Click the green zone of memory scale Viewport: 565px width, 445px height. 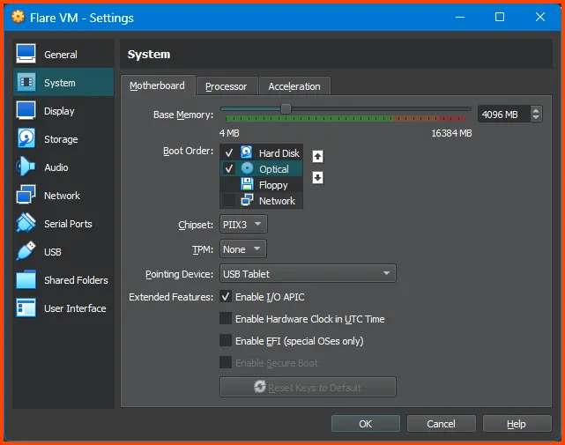(x=309, y=118)
